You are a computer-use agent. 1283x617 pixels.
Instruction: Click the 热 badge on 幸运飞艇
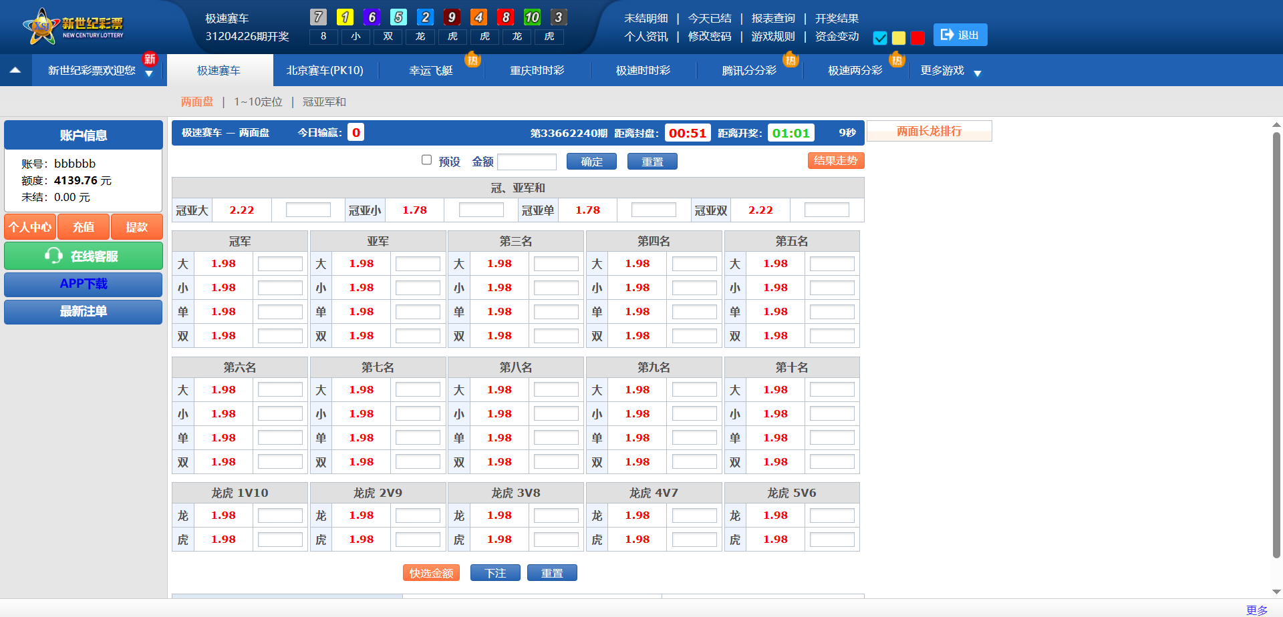point(472,60)
